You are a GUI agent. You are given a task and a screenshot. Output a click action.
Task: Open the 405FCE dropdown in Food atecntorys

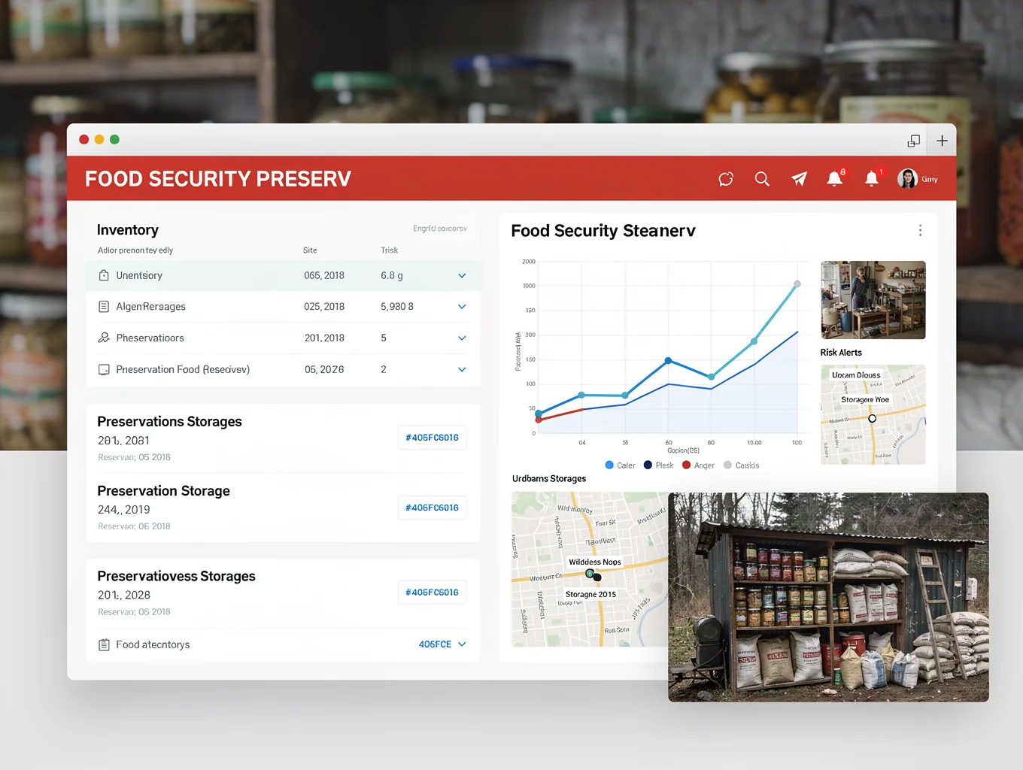click(x=442, y=644)
